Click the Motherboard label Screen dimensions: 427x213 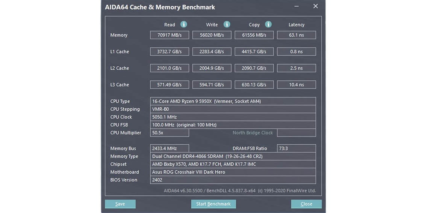pyautogui.click(x=125, y=172)
